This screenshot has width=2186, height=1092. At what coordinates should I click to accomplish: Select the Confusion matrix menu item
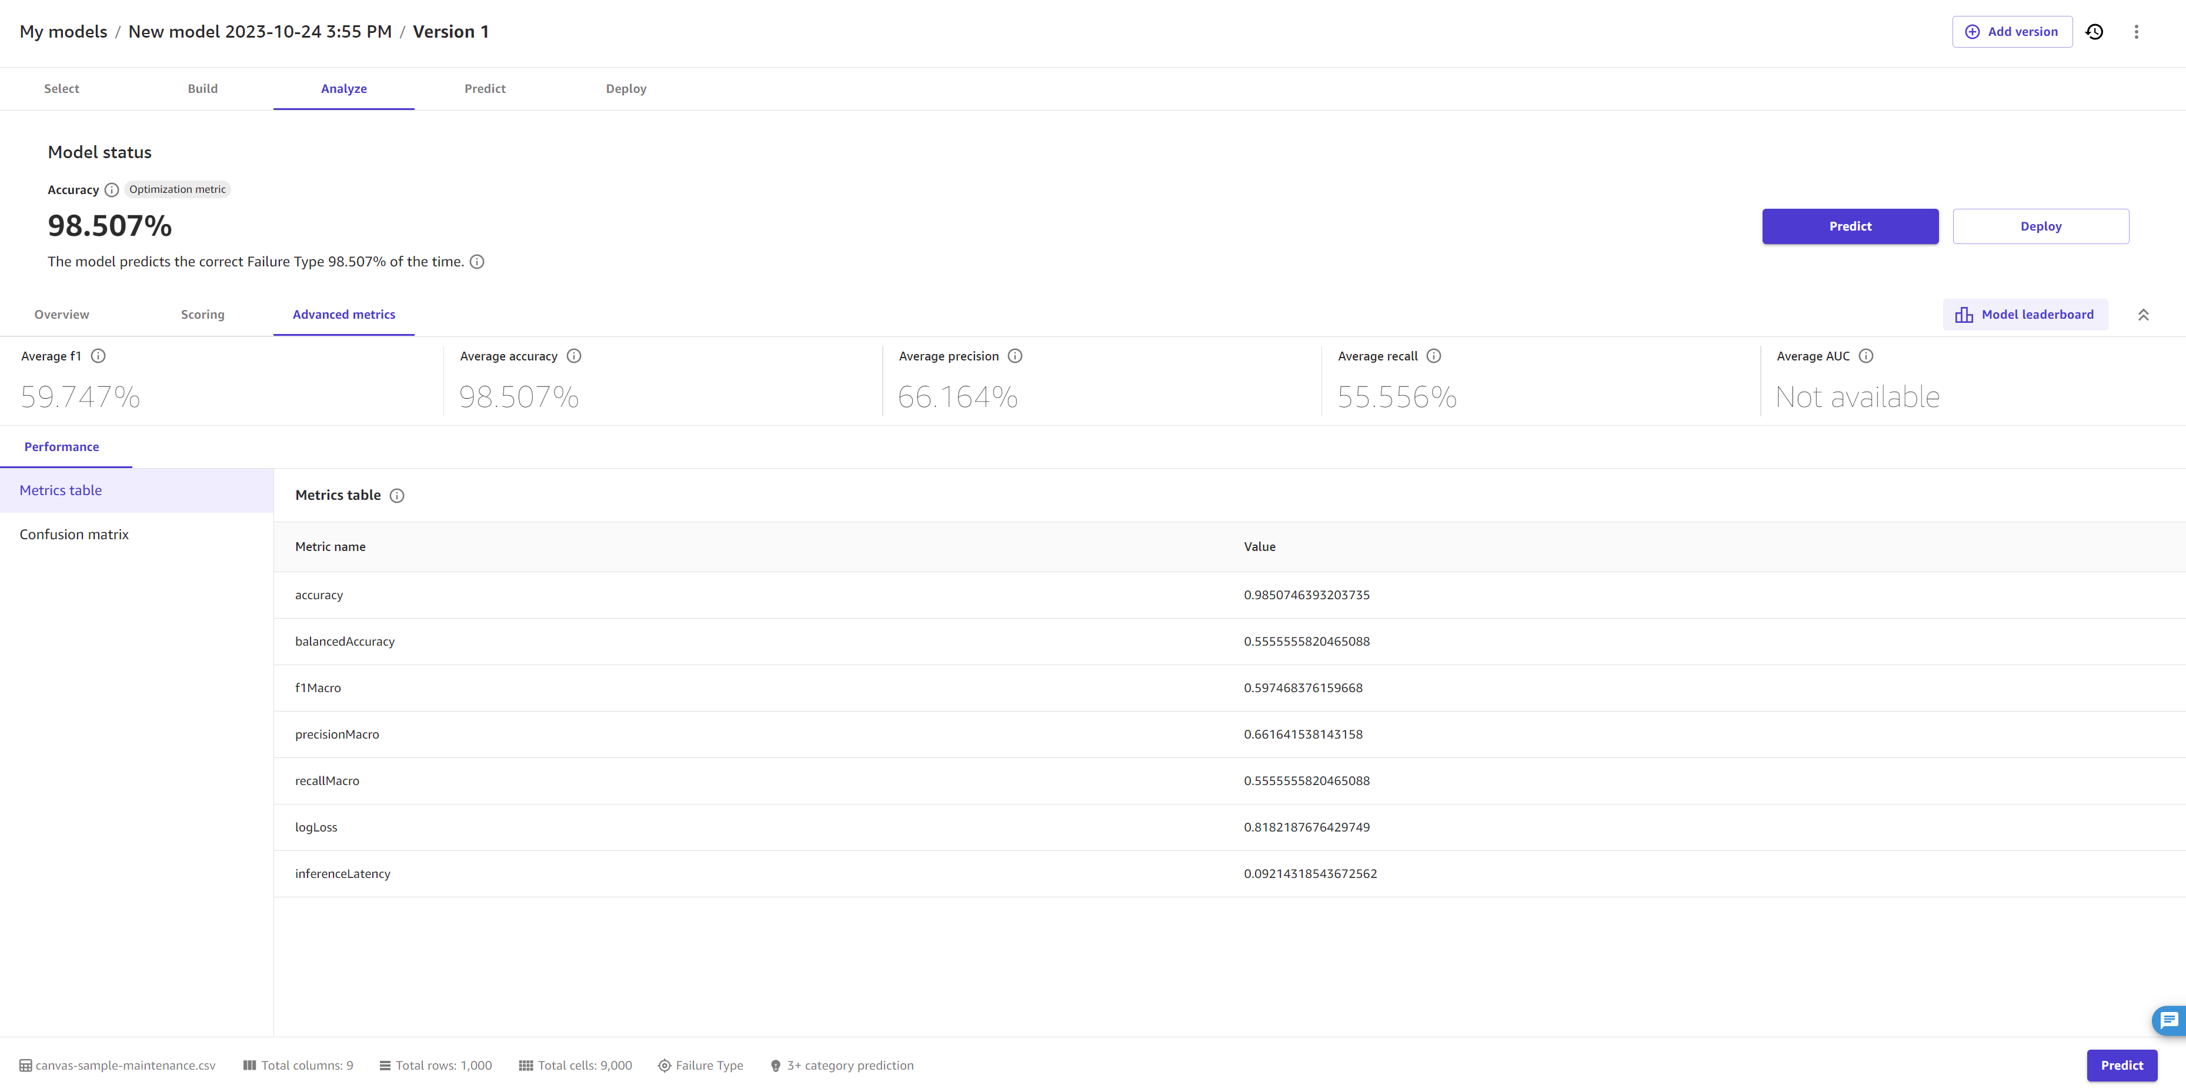(74, 534)
